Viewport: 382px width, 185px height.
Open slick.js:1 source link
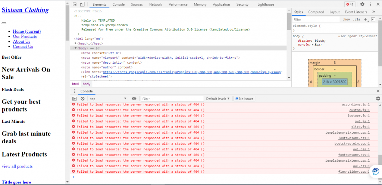[x=360, y=127]
